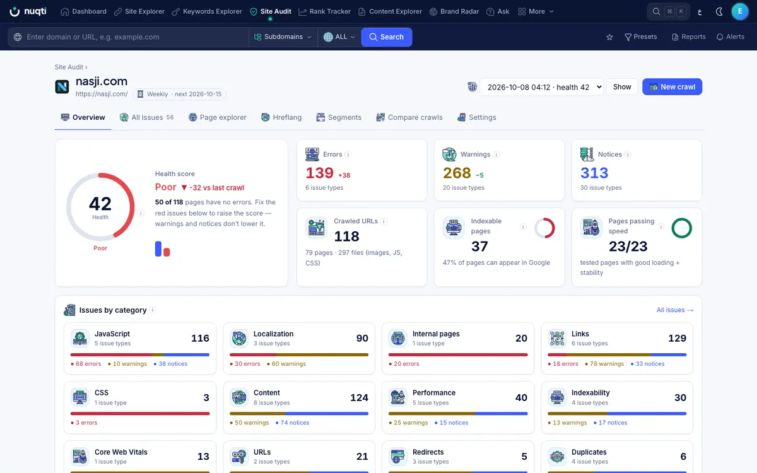This screenshot has height=473, width=757.
Task: Click the language switcher icon in header
Action: (x=699, y=11)
